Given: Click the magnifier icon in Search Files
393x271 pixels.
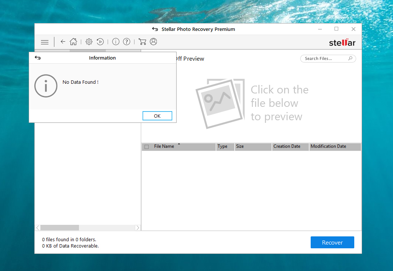Looking at the screenshot, I should tap(351, 58).
